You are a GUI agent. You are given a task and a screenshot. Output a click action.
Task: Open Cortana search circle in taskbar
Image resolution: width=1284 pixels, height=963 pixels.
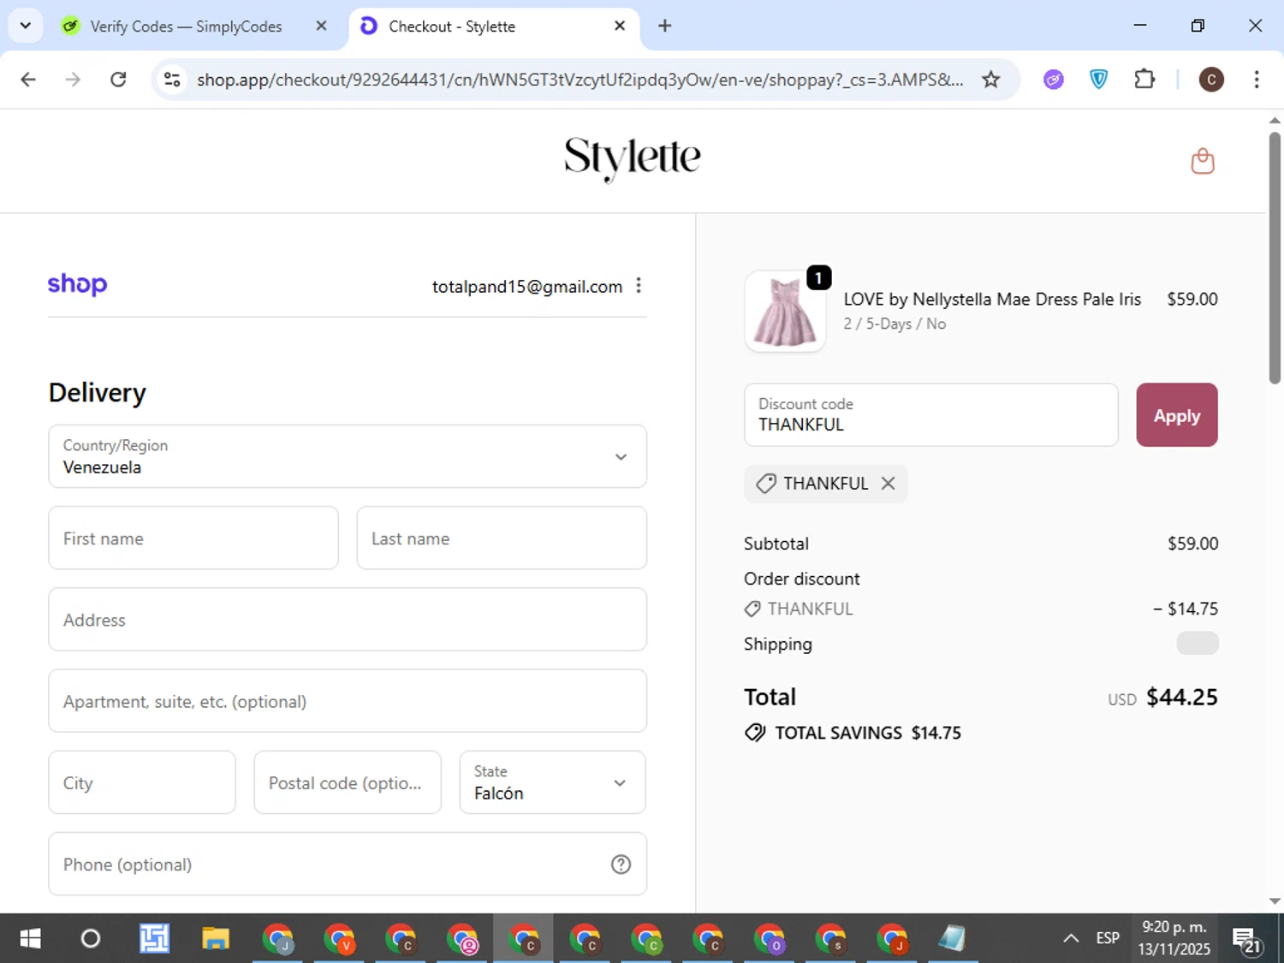[90, 939]
